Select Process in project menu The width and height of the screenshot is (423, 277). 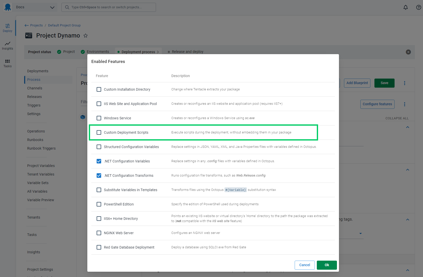34,80
